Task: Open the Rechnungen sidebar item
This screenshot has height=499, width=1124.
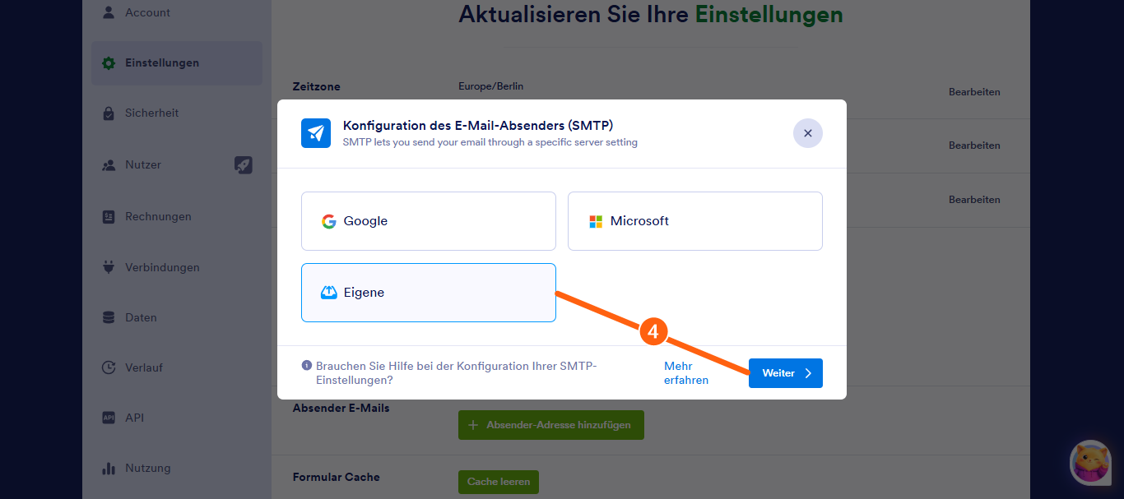Action: [176, 217]
